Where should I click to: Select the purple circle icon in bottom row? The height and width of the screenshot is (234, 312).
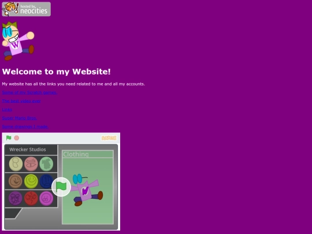(x=16, y=198)
